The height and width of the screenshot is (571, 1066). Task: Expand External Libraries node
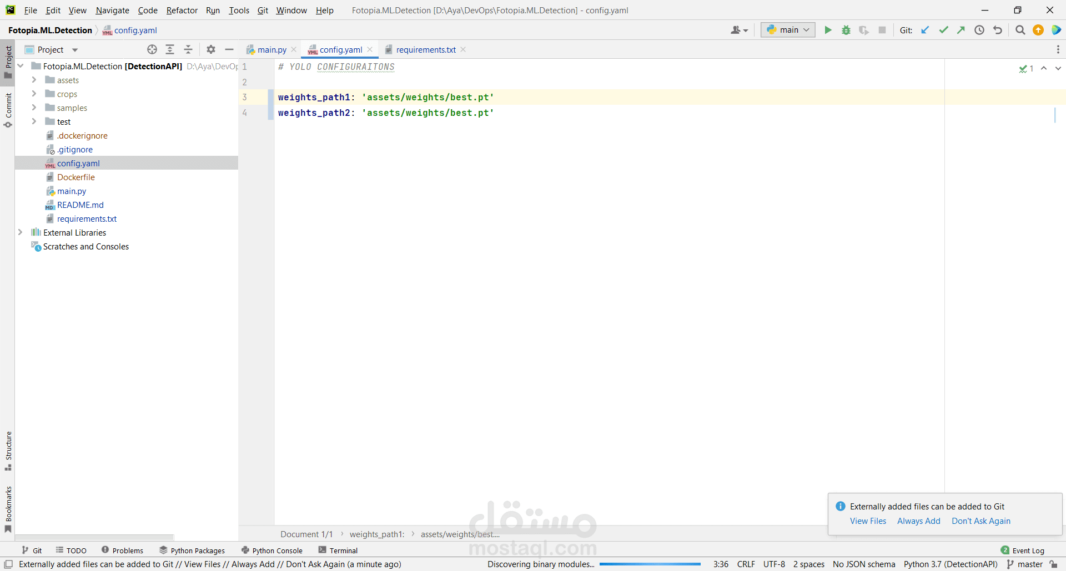tap(20, 232)
